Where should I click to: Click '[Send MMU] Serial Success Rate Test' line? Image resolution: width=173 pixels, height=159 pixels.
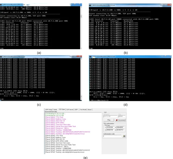point(61,126)
